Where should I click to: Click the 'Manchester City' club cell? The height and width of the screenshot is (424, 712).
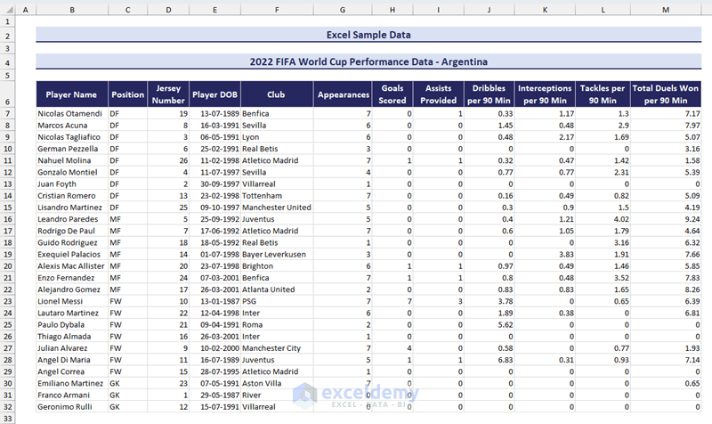click(277, 348)
